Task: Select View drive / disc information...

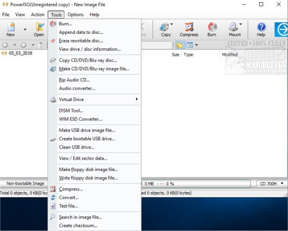Action: [95, 49]
